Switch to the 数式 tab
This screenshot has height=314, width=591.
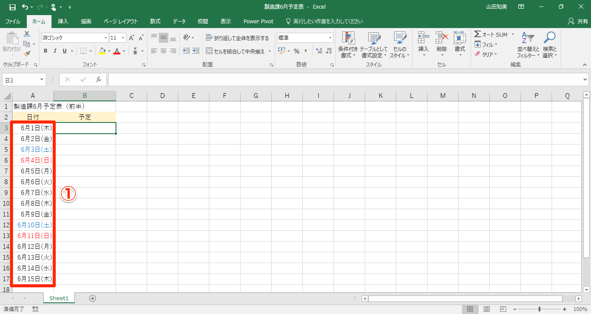pos(155,21)
